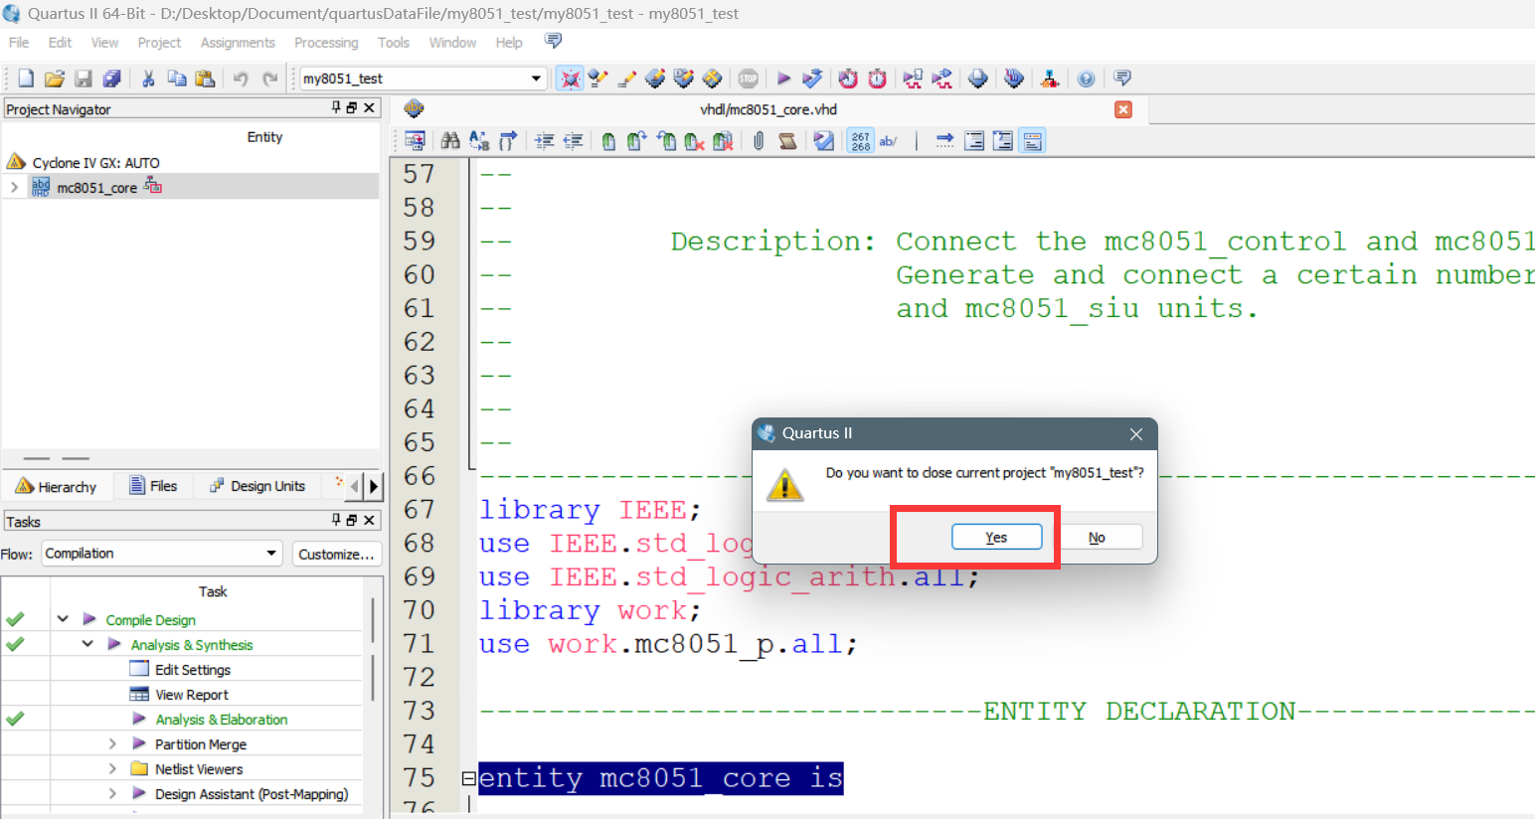This screenshot has width=1535, height=819.
Task: Click the New file icon
Action: pyautogui.click(x=26, y=79)
